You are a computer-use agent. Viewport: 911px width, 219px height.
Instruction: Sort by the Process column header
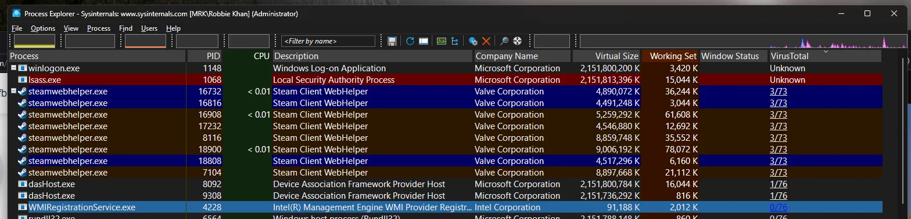[x=98, y=56]
